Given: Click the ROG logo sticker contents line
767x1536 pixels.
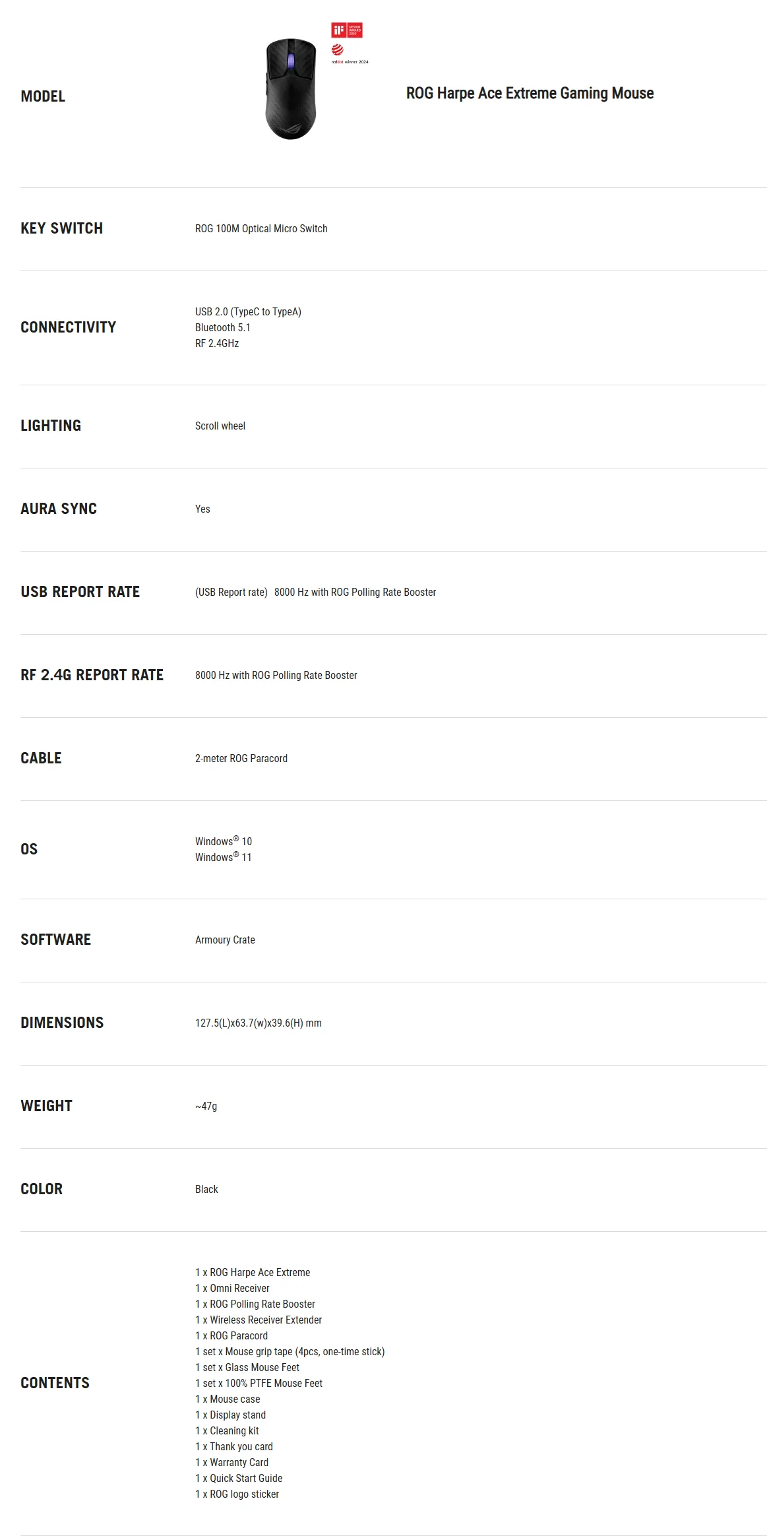Looking at the screenshot, I should click(x=237, y=1494).
